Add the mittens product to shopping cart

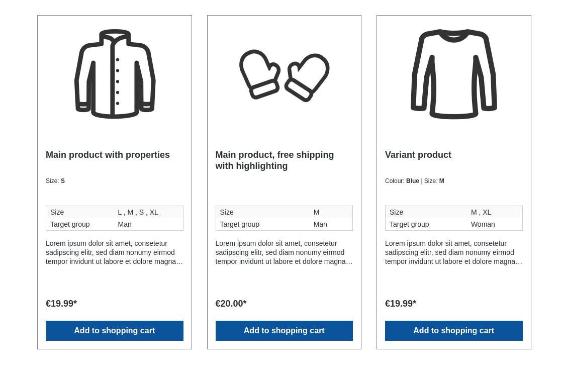(x=284, y=331)
